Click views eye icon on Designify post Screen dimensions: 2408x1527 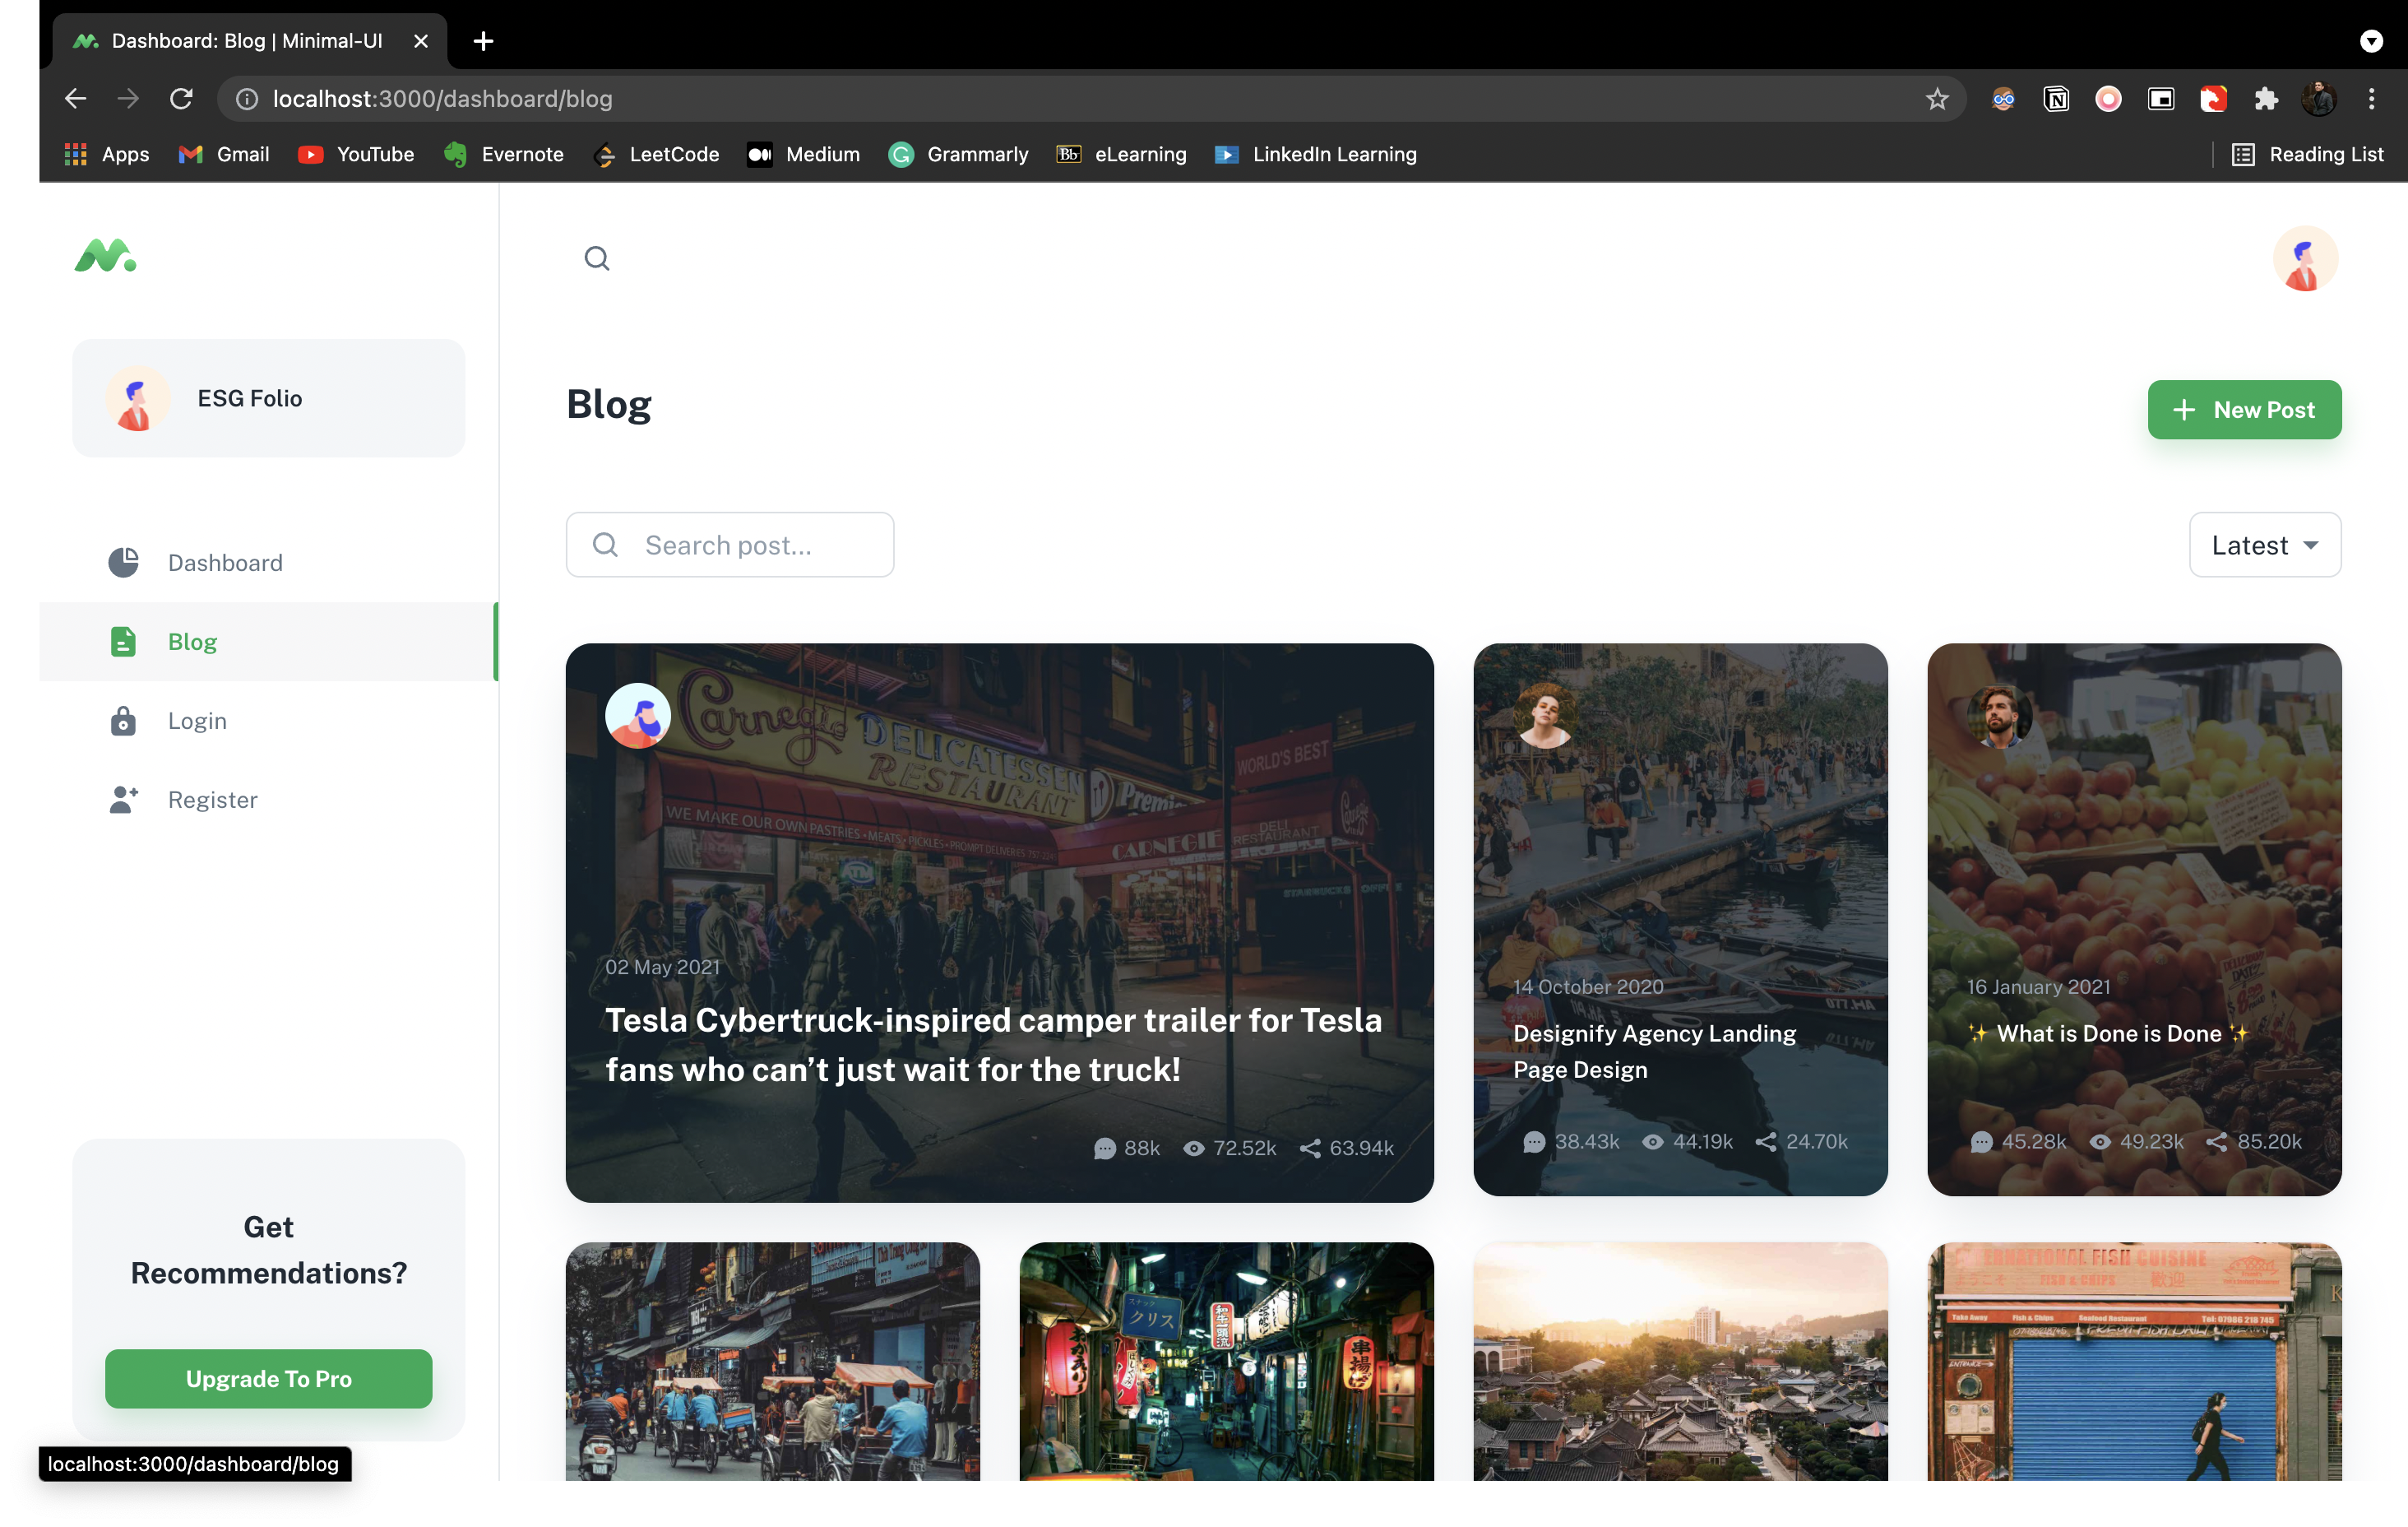click(x=1653, y=1142)
